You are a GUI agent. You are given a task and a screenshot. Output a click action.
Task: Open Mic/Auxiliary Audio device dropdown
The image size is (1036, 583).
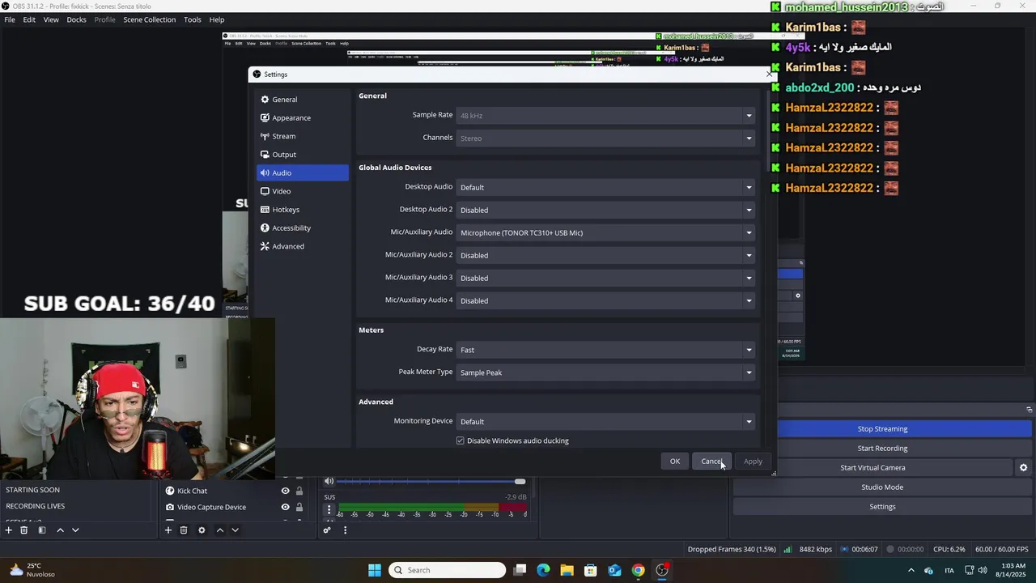606,232
